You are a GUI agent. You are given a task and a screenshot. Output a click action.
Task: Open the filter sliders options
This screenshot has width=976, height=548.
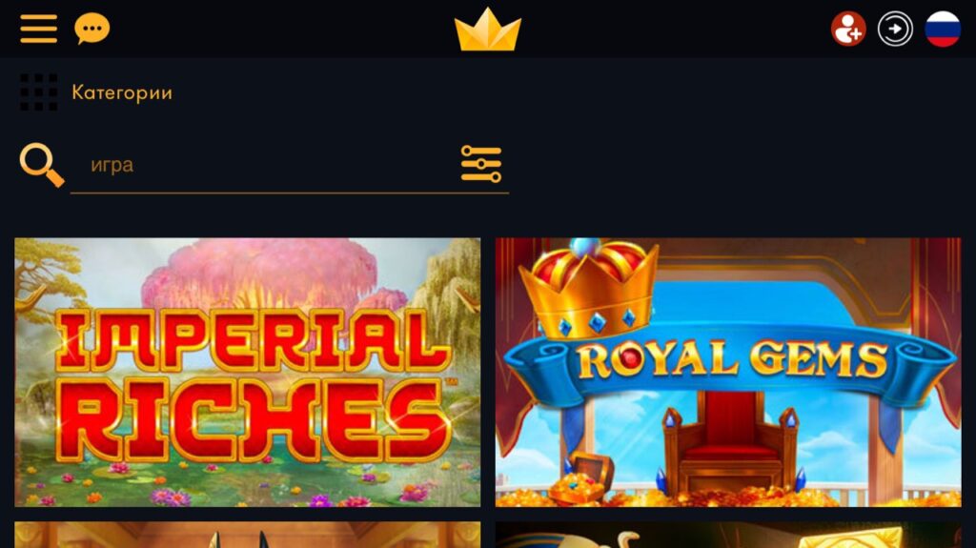pyautogui.click(x=481, y=164)
